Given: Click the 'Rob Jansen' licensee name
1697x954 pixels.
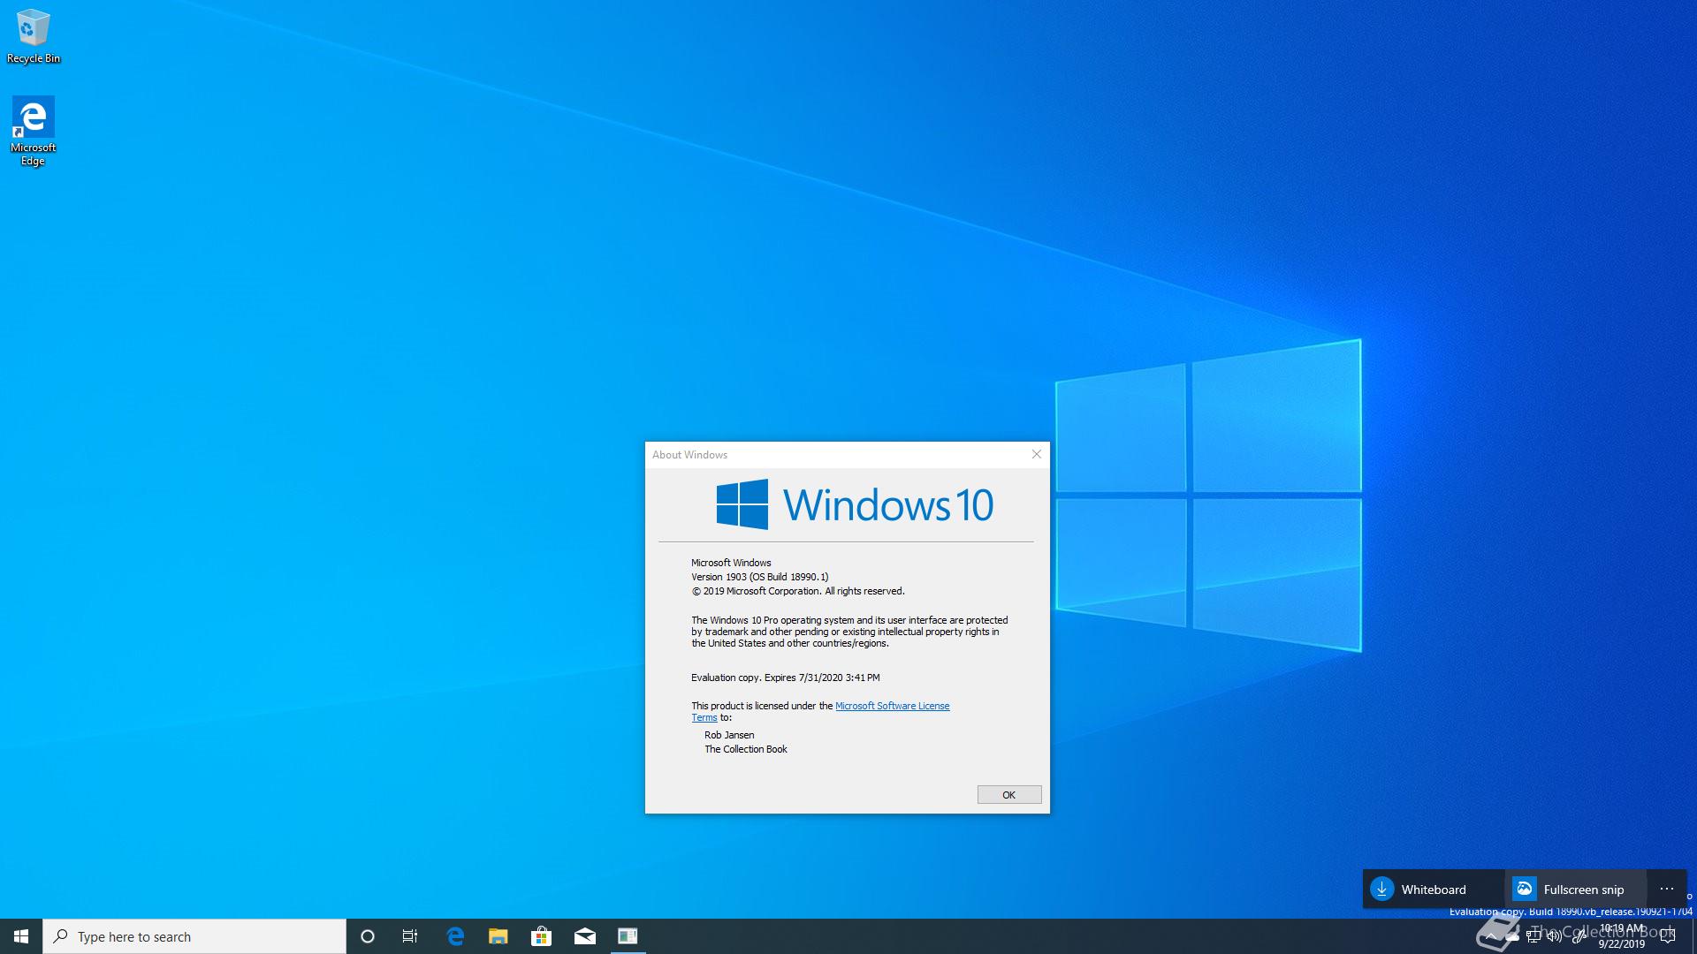Looking at the screenshot, I should coord(729,735).
